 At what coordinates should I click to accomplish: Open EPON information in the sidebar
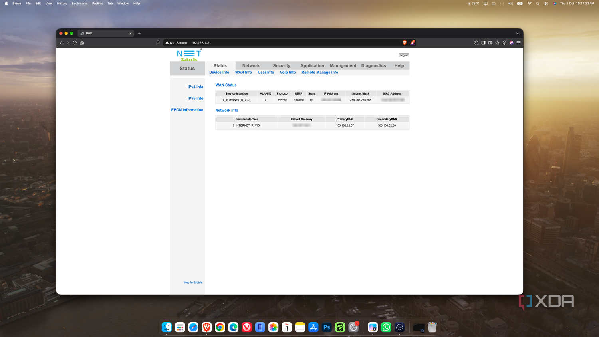coord(187,110)
